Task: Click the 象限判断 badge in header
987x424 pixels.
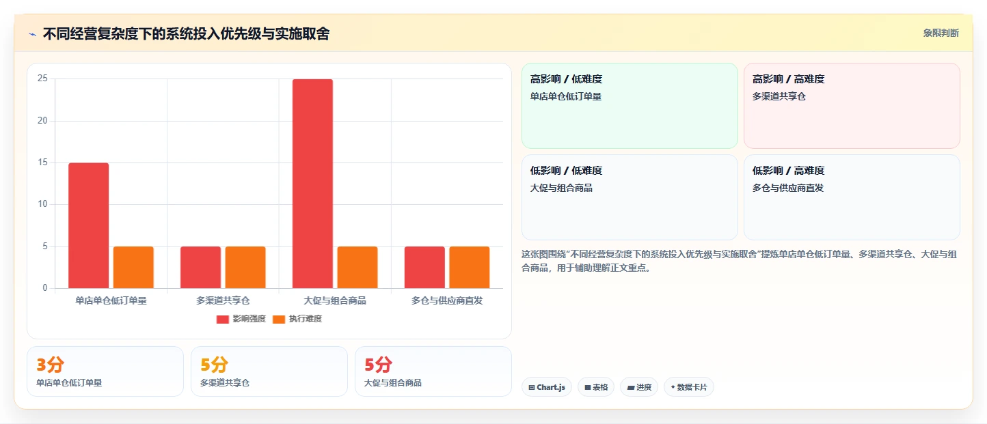Action: (941, 33)
